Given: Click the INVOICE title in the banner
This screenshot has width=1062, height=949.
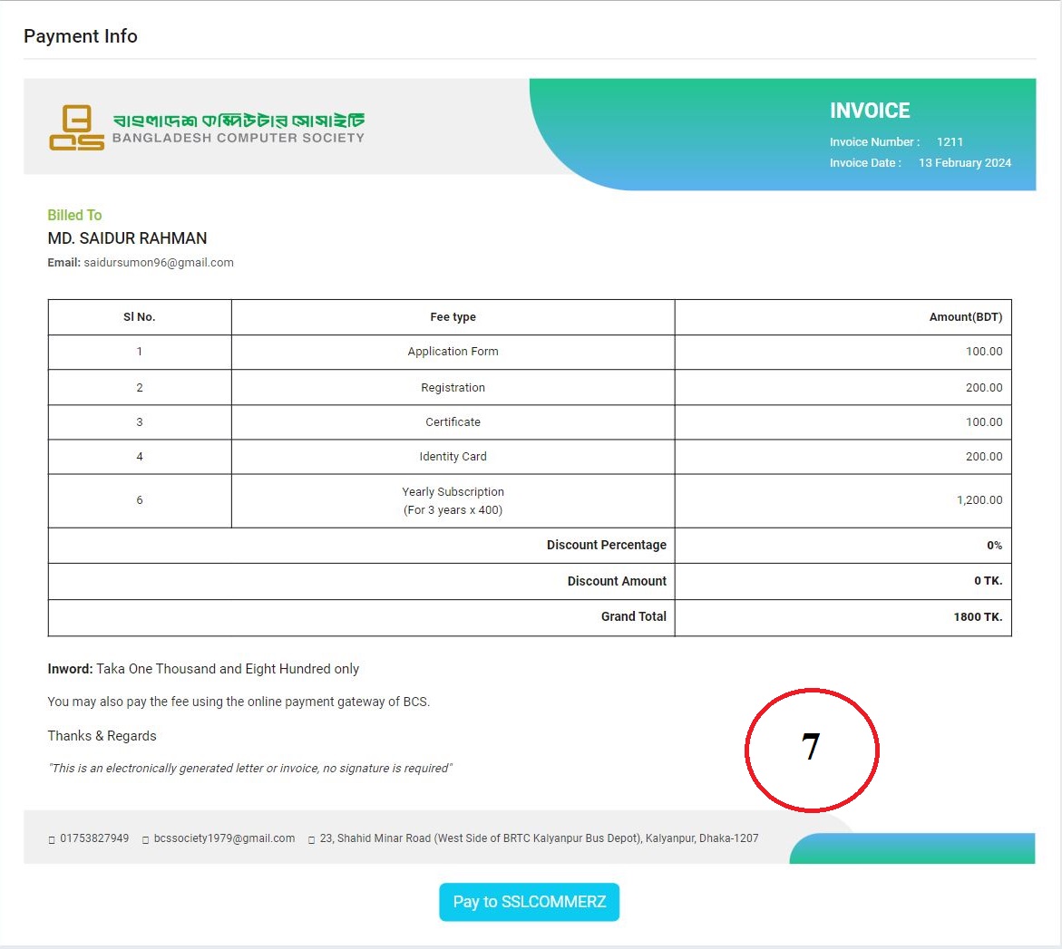Looking at the screenshot, I should coord(869,111).
